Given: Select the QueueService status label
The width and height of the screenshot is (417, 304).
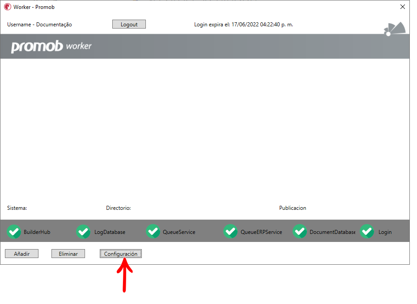Looking at the screenshot, I should coord(179,232).
